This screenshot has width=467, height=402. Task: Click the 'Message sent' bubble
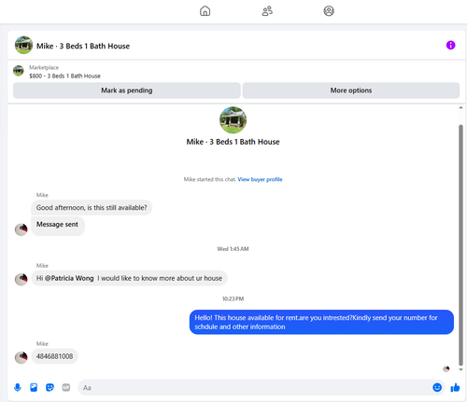click(58, 226)
